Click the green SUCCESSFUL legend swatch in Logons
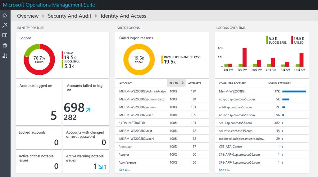318x177 pixels. point(62,64)
